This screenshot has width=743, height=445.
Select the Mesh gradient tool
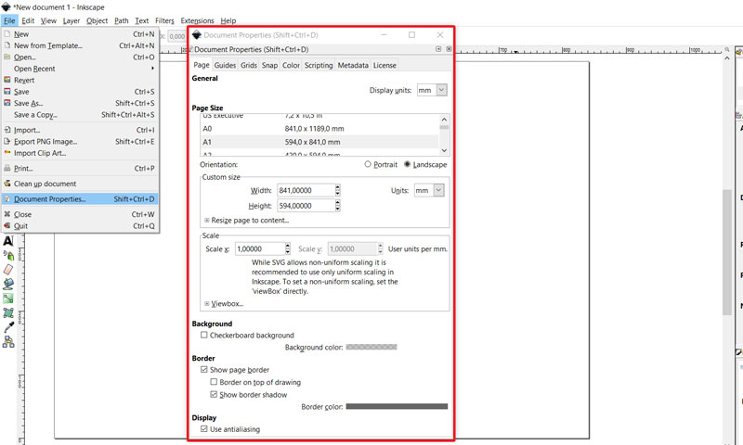click(8, 312)
